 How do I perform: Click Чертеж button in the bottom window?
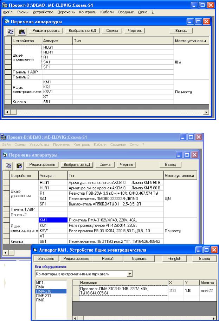126,165
